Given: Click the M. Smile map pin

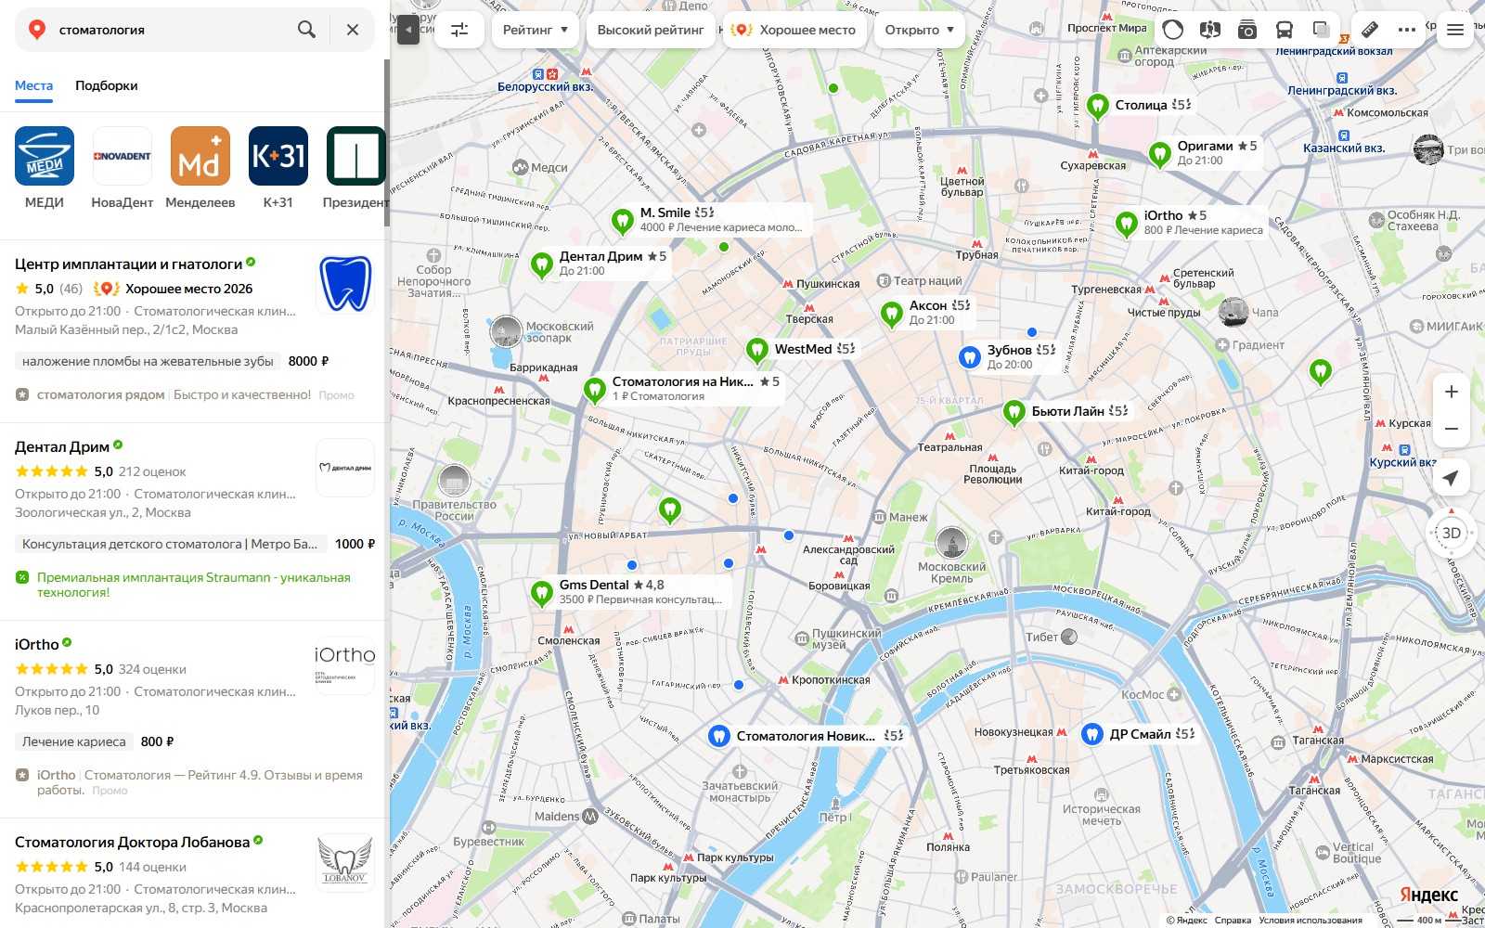Looking at the screenshot, I should (x=623, y=221).
